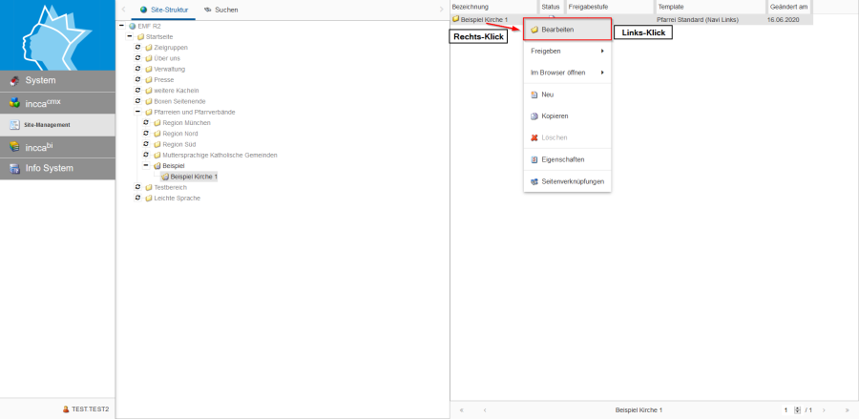Click the globe icon next to EMF R2
The image size is (859, 419).
click(133, 26)
